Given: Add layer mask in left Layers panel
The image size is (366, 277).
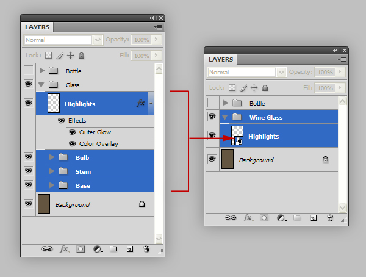Looking at the screenshot, I should point(81,249).
